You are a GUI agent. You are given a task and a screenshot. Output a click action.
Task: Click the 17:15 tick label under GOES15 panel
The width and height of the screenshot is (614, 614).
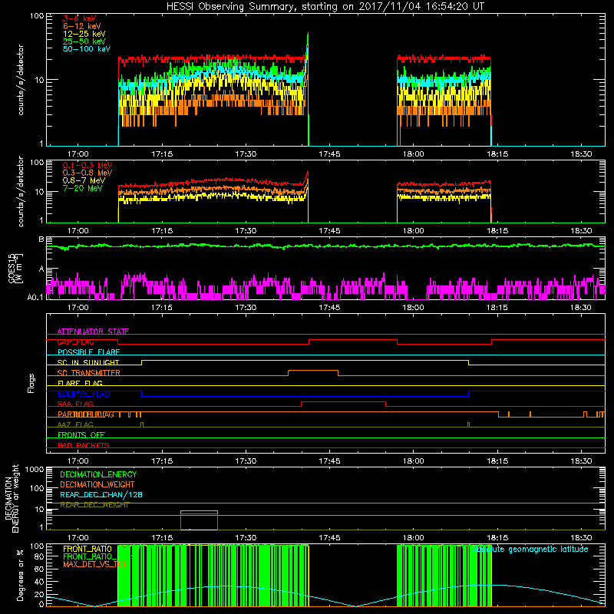162,308
